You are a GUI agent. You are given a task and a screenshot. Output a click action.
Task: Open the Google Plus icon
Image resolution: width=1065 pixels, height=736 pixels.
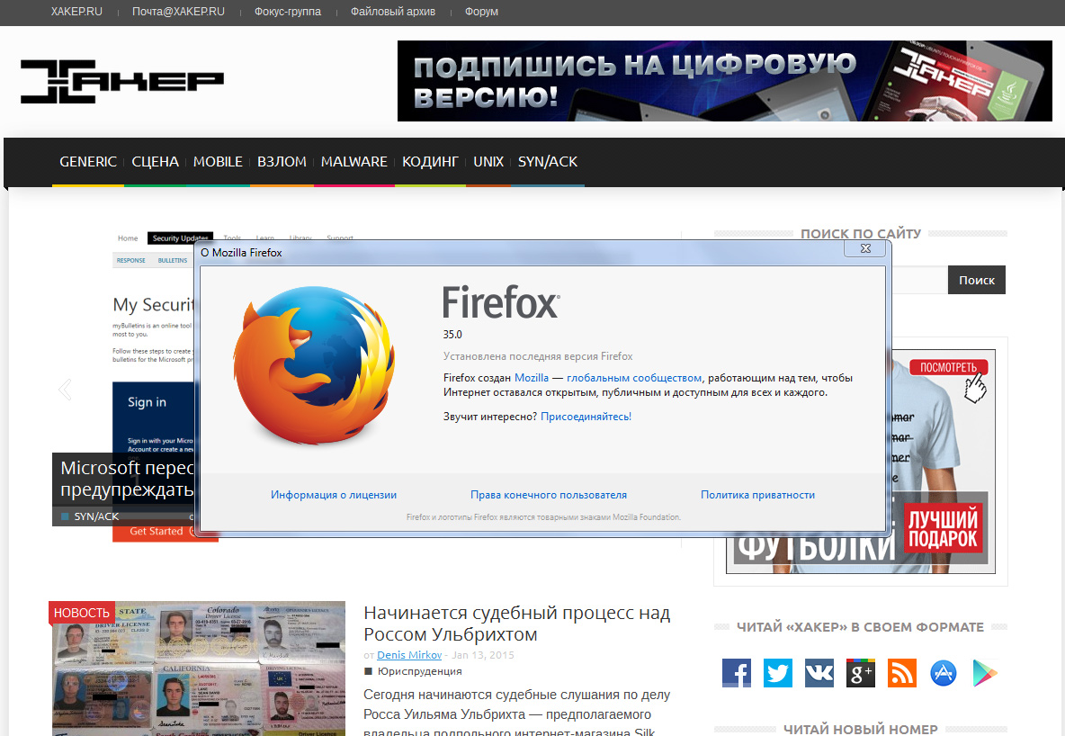coord(861,673)
